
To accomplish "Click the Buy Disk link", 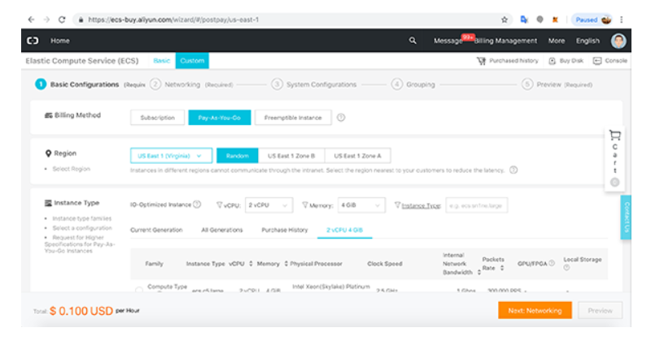I will (566, 61).
